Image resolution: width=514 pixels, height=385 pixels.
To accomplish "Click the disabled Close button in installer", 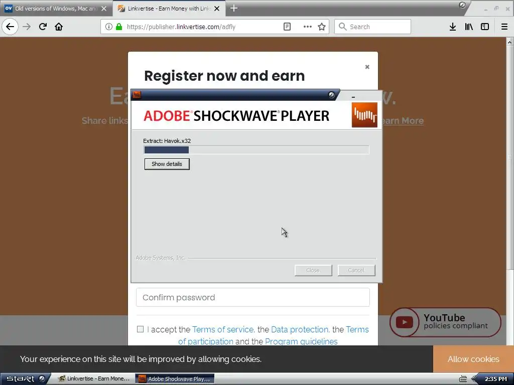I will click(x=313, y=270).
